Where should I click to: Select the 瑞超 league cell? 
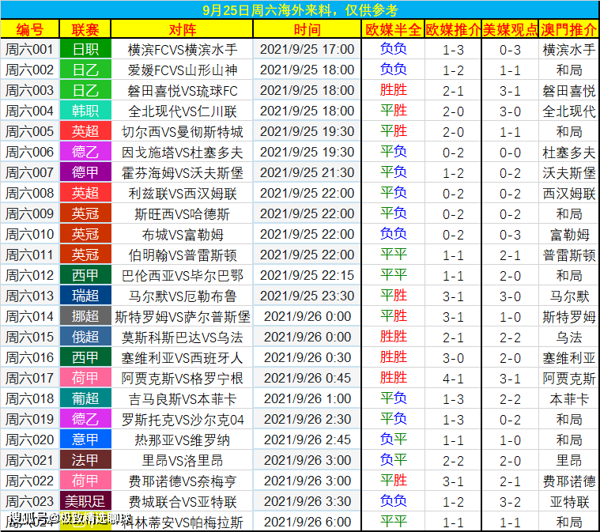[x=85, y=296]
